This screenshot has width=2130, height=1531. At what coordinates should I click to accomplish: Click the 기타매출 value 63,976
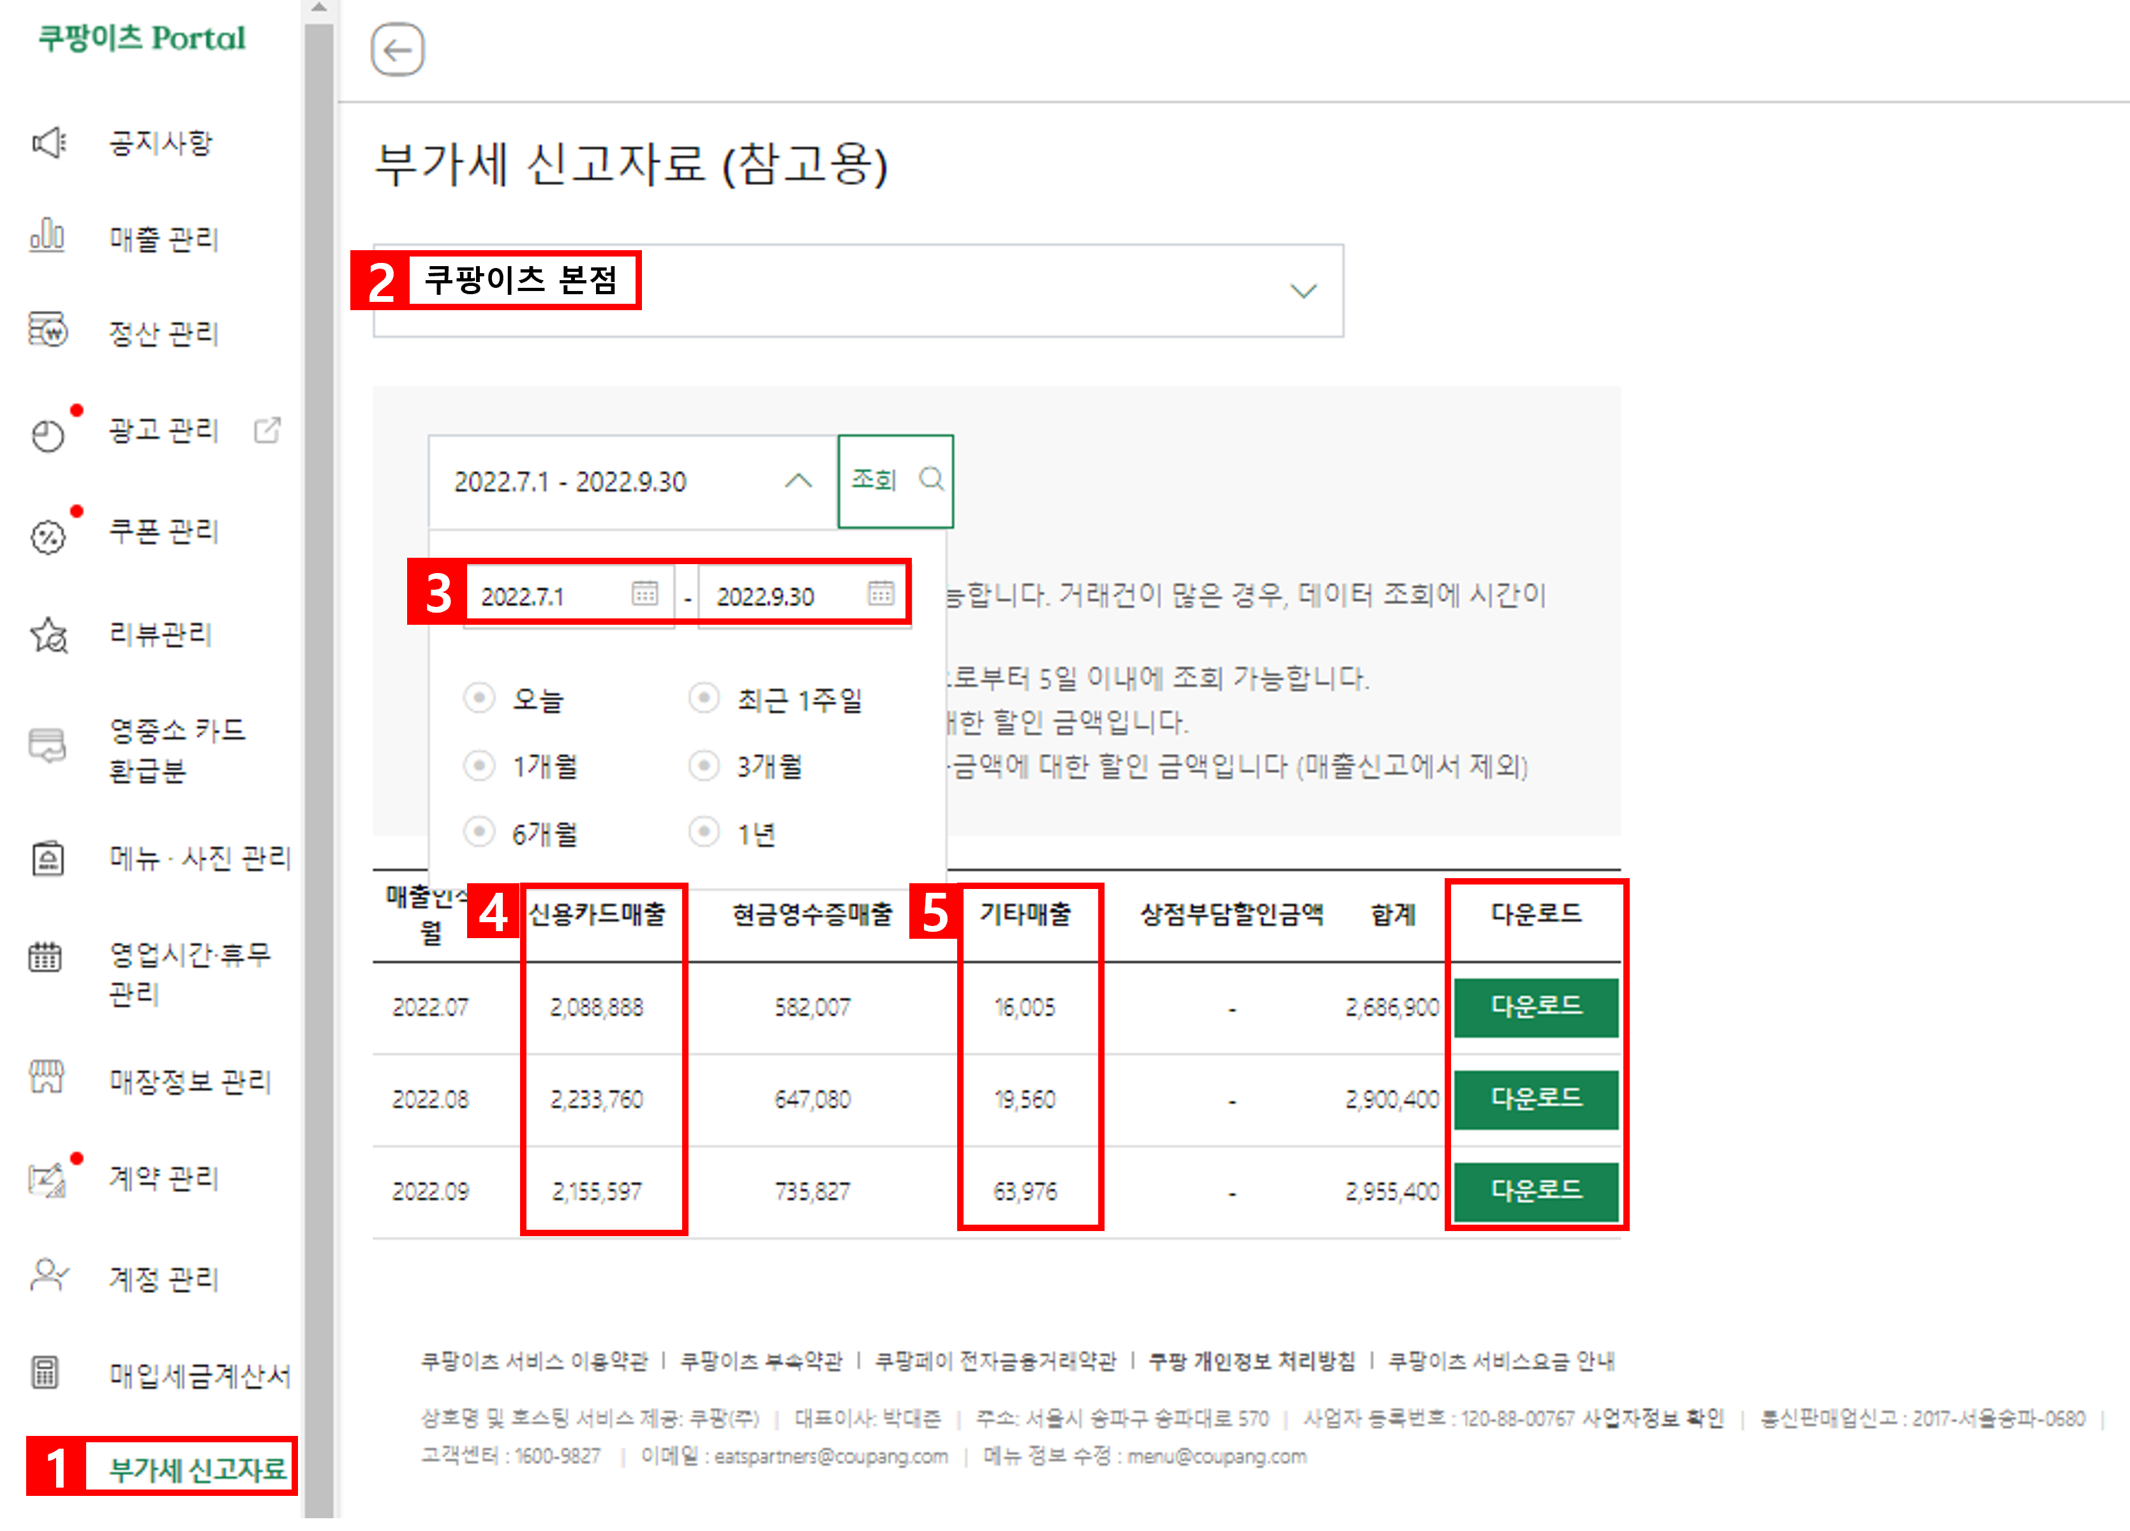coord(1025,1193)
